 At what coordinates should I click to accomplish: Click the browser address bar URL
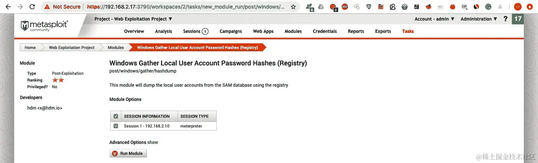(x=188, y=7)
